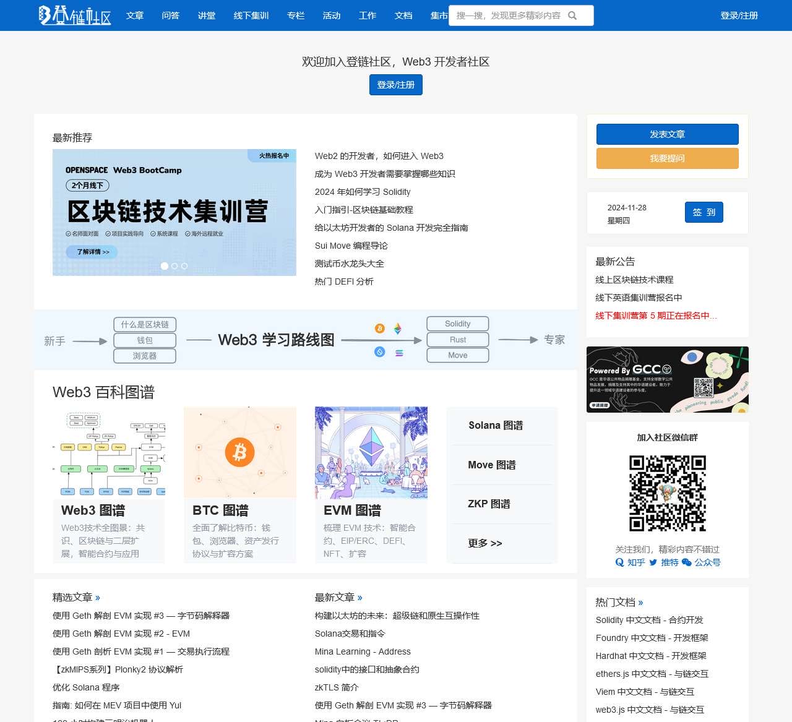
Task: Click the 钱包 box in the roadmap
Action: click(145, 340)
